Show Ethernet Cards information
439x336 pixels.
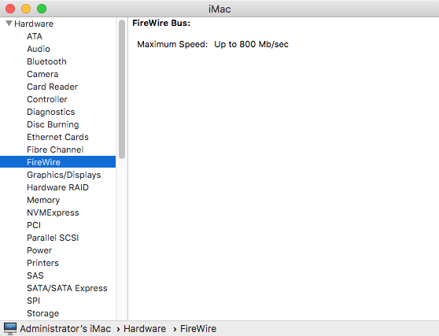57,137
